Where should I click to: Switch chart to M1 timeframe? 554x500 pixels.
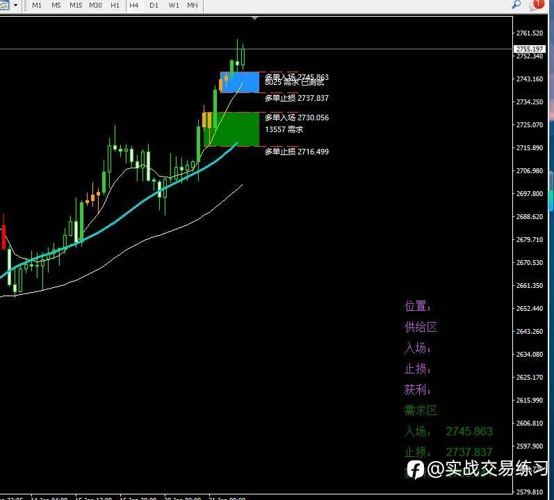[37, 6]
